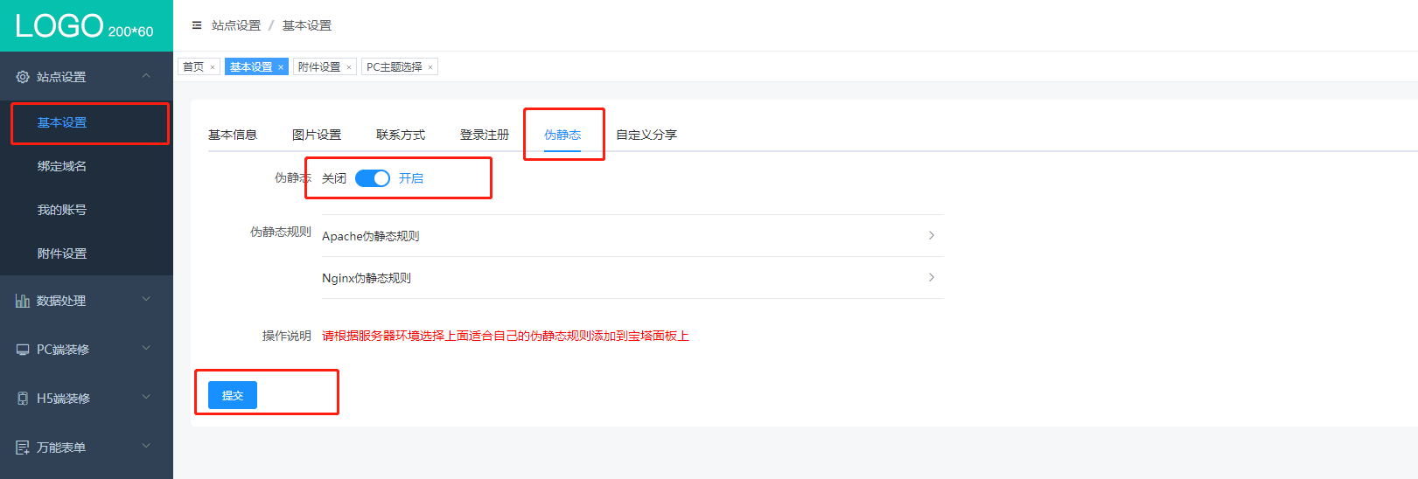Expand the Apache伪静态规则 row
Screen dimensions: 1418x479
(x=931, y=235)
